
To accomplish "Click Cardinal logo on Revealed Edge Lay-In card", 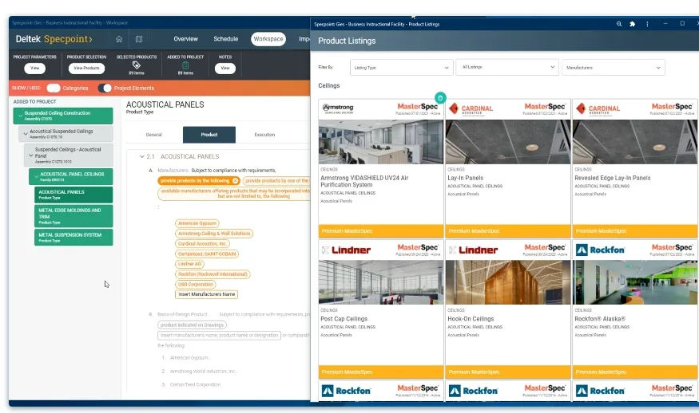I will [598, 109].
